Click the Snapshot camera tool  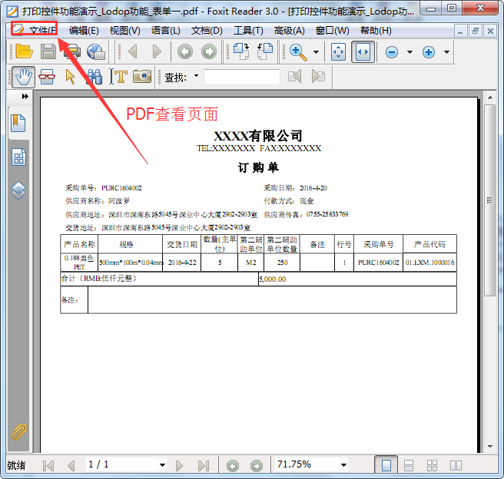pyautogui.click(x=141, y=76)
